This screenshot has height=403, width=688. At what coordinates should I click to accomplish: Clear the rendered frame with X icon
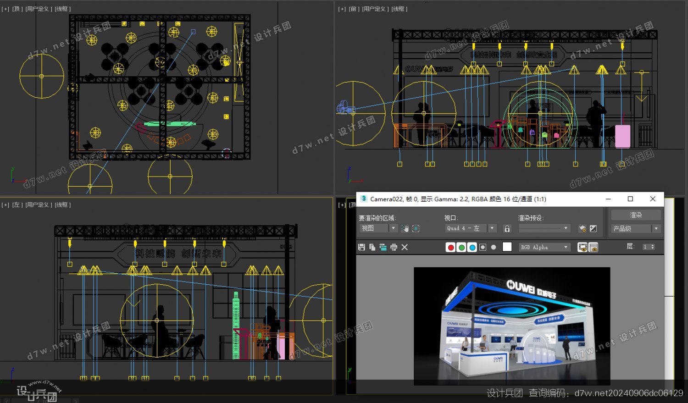click(x=405, y=247)
